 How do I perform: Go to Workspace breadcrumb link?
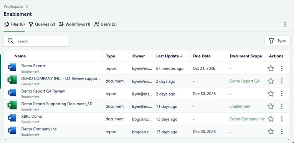[x=13, y=6]
